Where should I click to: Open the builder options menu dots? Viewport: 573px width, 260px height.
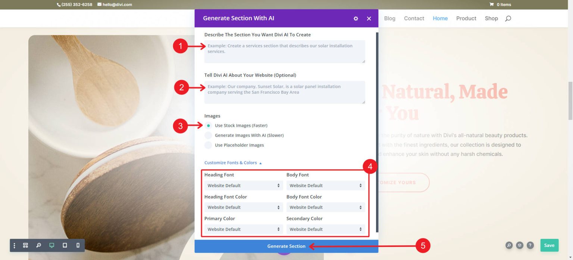pyautogui.click(x=14, y=245)
